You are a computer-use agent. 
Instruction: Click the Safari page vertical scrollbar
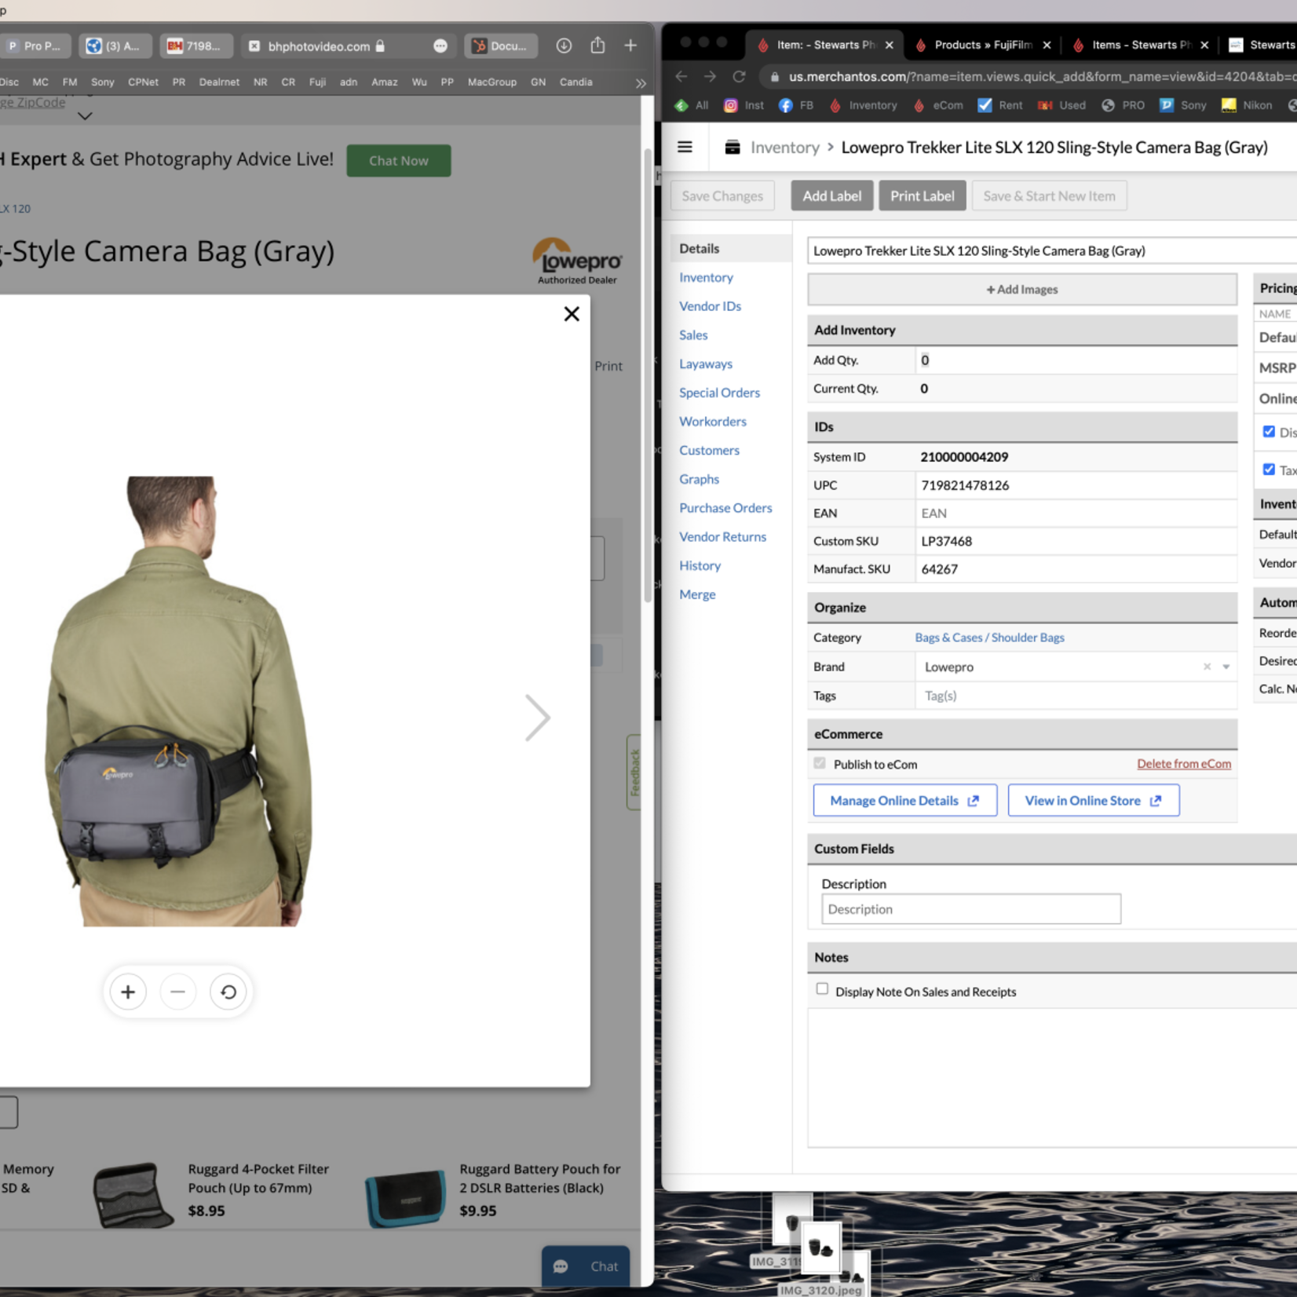(x=648, y=377)
